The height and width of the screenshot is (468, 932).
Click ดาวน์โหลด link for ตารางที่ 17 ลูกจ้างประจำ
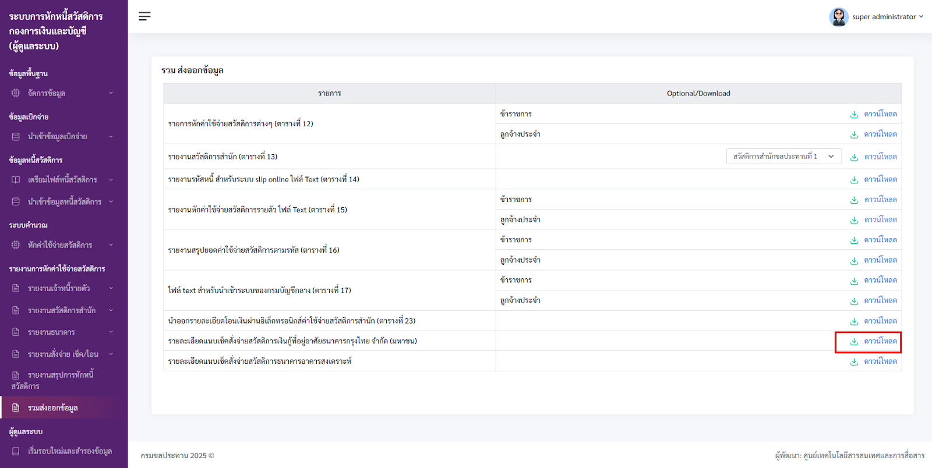[880, 300]
